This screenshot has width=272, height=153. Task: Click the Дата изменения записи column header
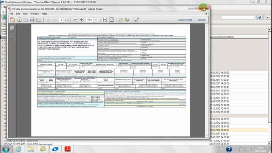[239, 37]
